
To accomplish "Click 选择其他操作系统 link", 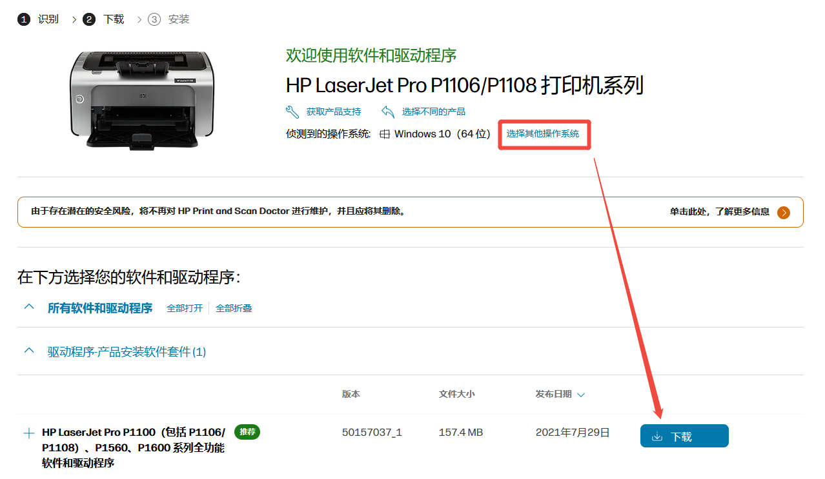I will 543,134.
